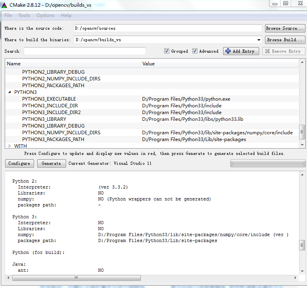Click the X icon on Remove Entry
The width and height of the screenshot is (307, 288).
[267, 51]
